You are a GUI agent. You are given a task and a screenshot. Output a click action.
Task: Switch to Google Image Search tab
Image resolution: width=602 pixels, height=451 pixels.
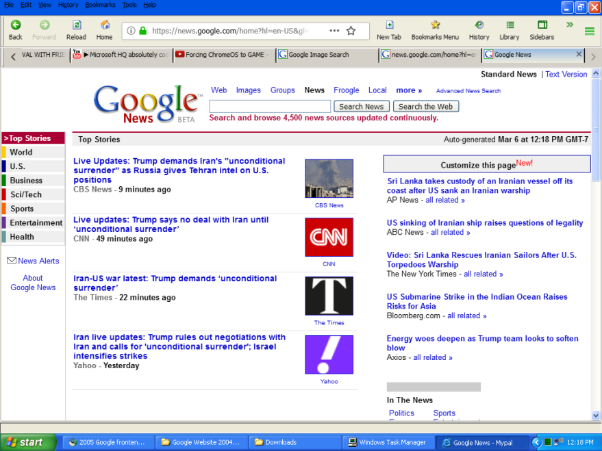click(327, 55)
